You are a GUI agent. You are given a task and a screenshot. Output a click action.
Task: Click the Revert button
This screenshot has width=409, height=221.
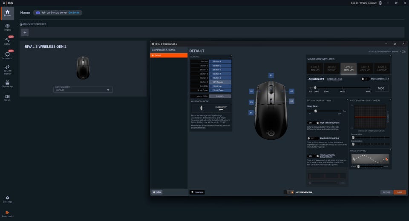(386, 192)
